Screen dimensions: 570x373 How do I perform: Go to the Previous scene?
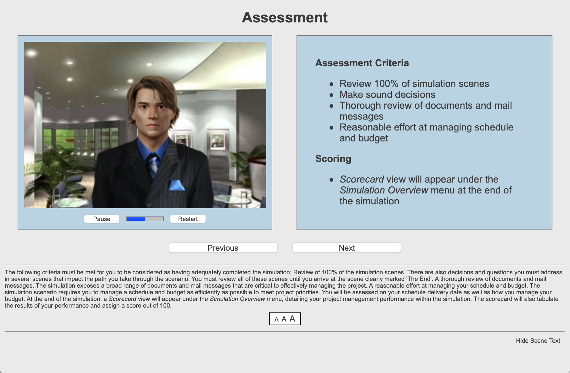coord(223,248)
